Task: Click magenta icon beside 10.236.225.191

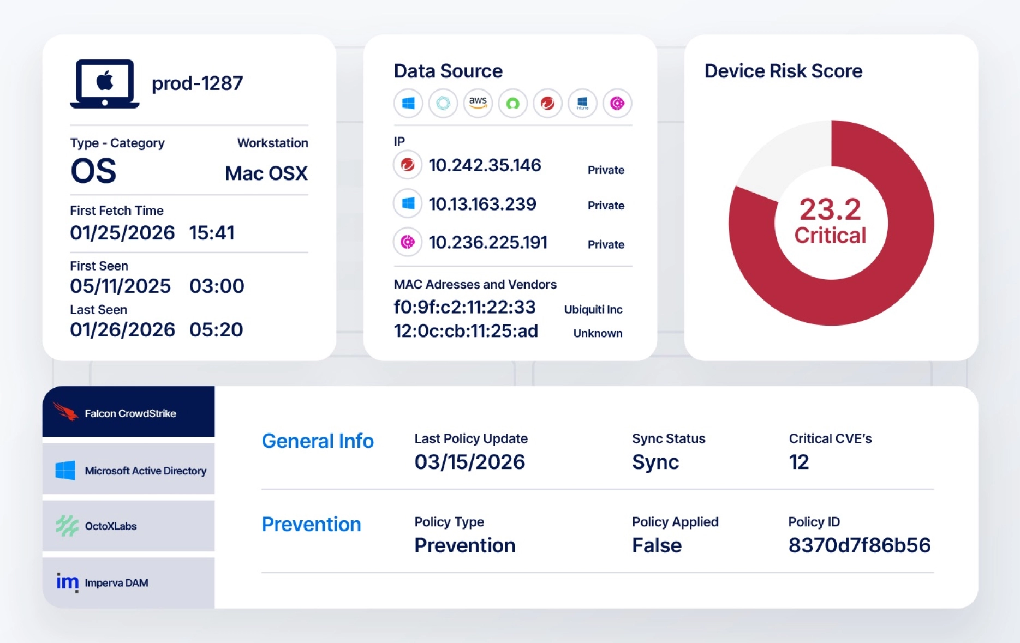Action: coord(408,242)
